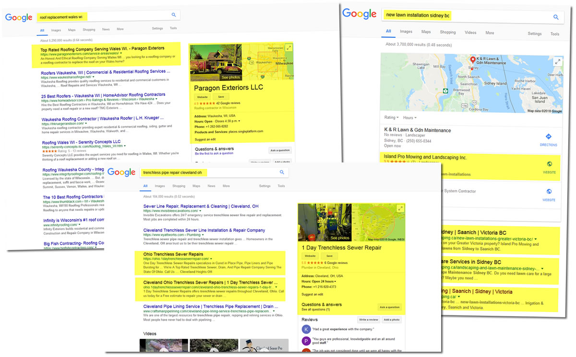This screenshot has height=357, width=576.
Task: Click the magnifier in the roof replacement search
Action: (174, 15)
